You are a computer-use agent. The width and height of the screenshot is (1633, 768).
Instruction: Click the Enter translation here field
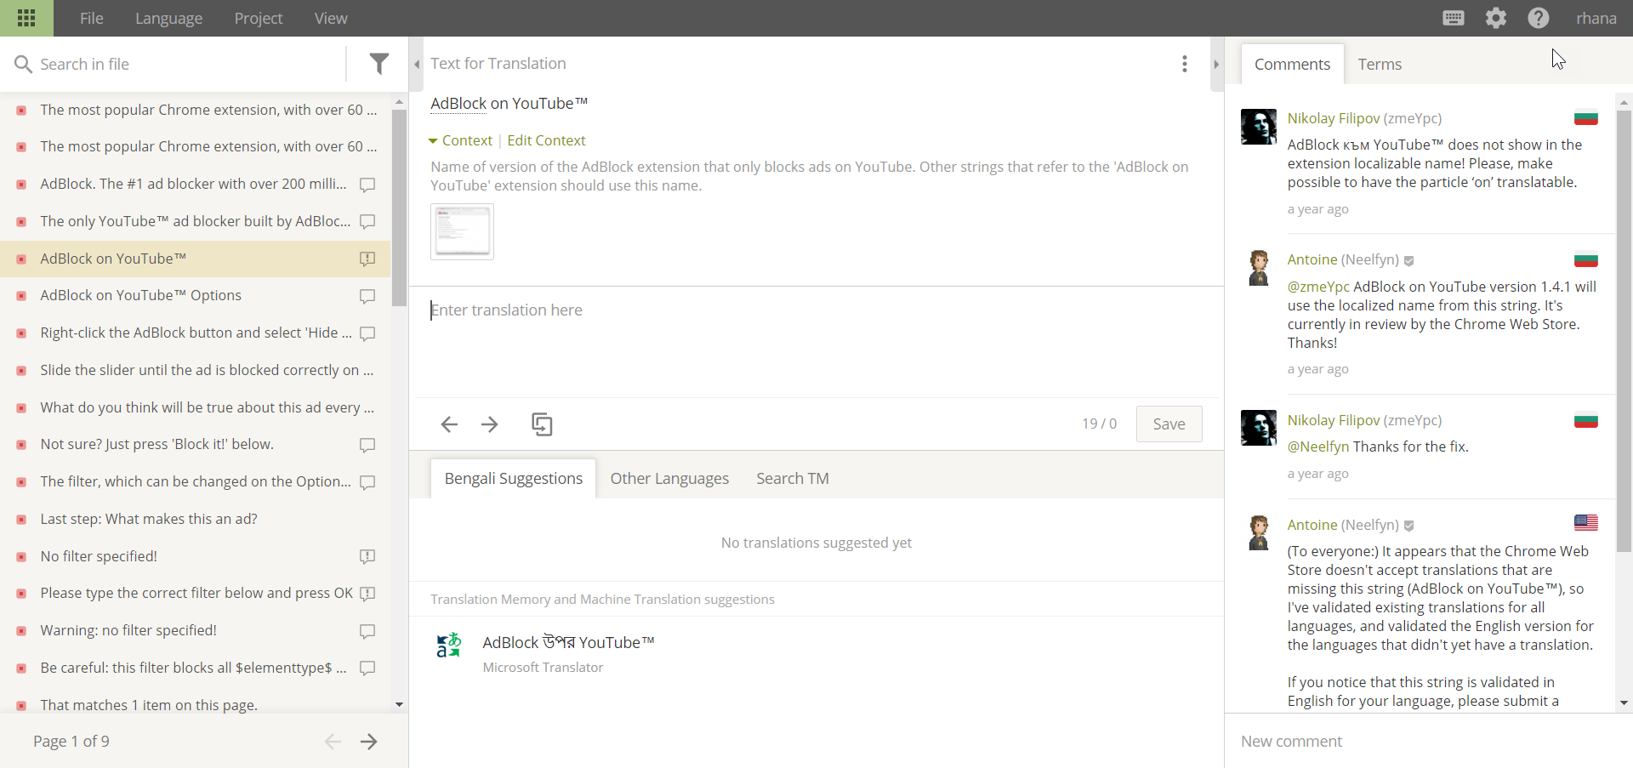pos(815,340)
